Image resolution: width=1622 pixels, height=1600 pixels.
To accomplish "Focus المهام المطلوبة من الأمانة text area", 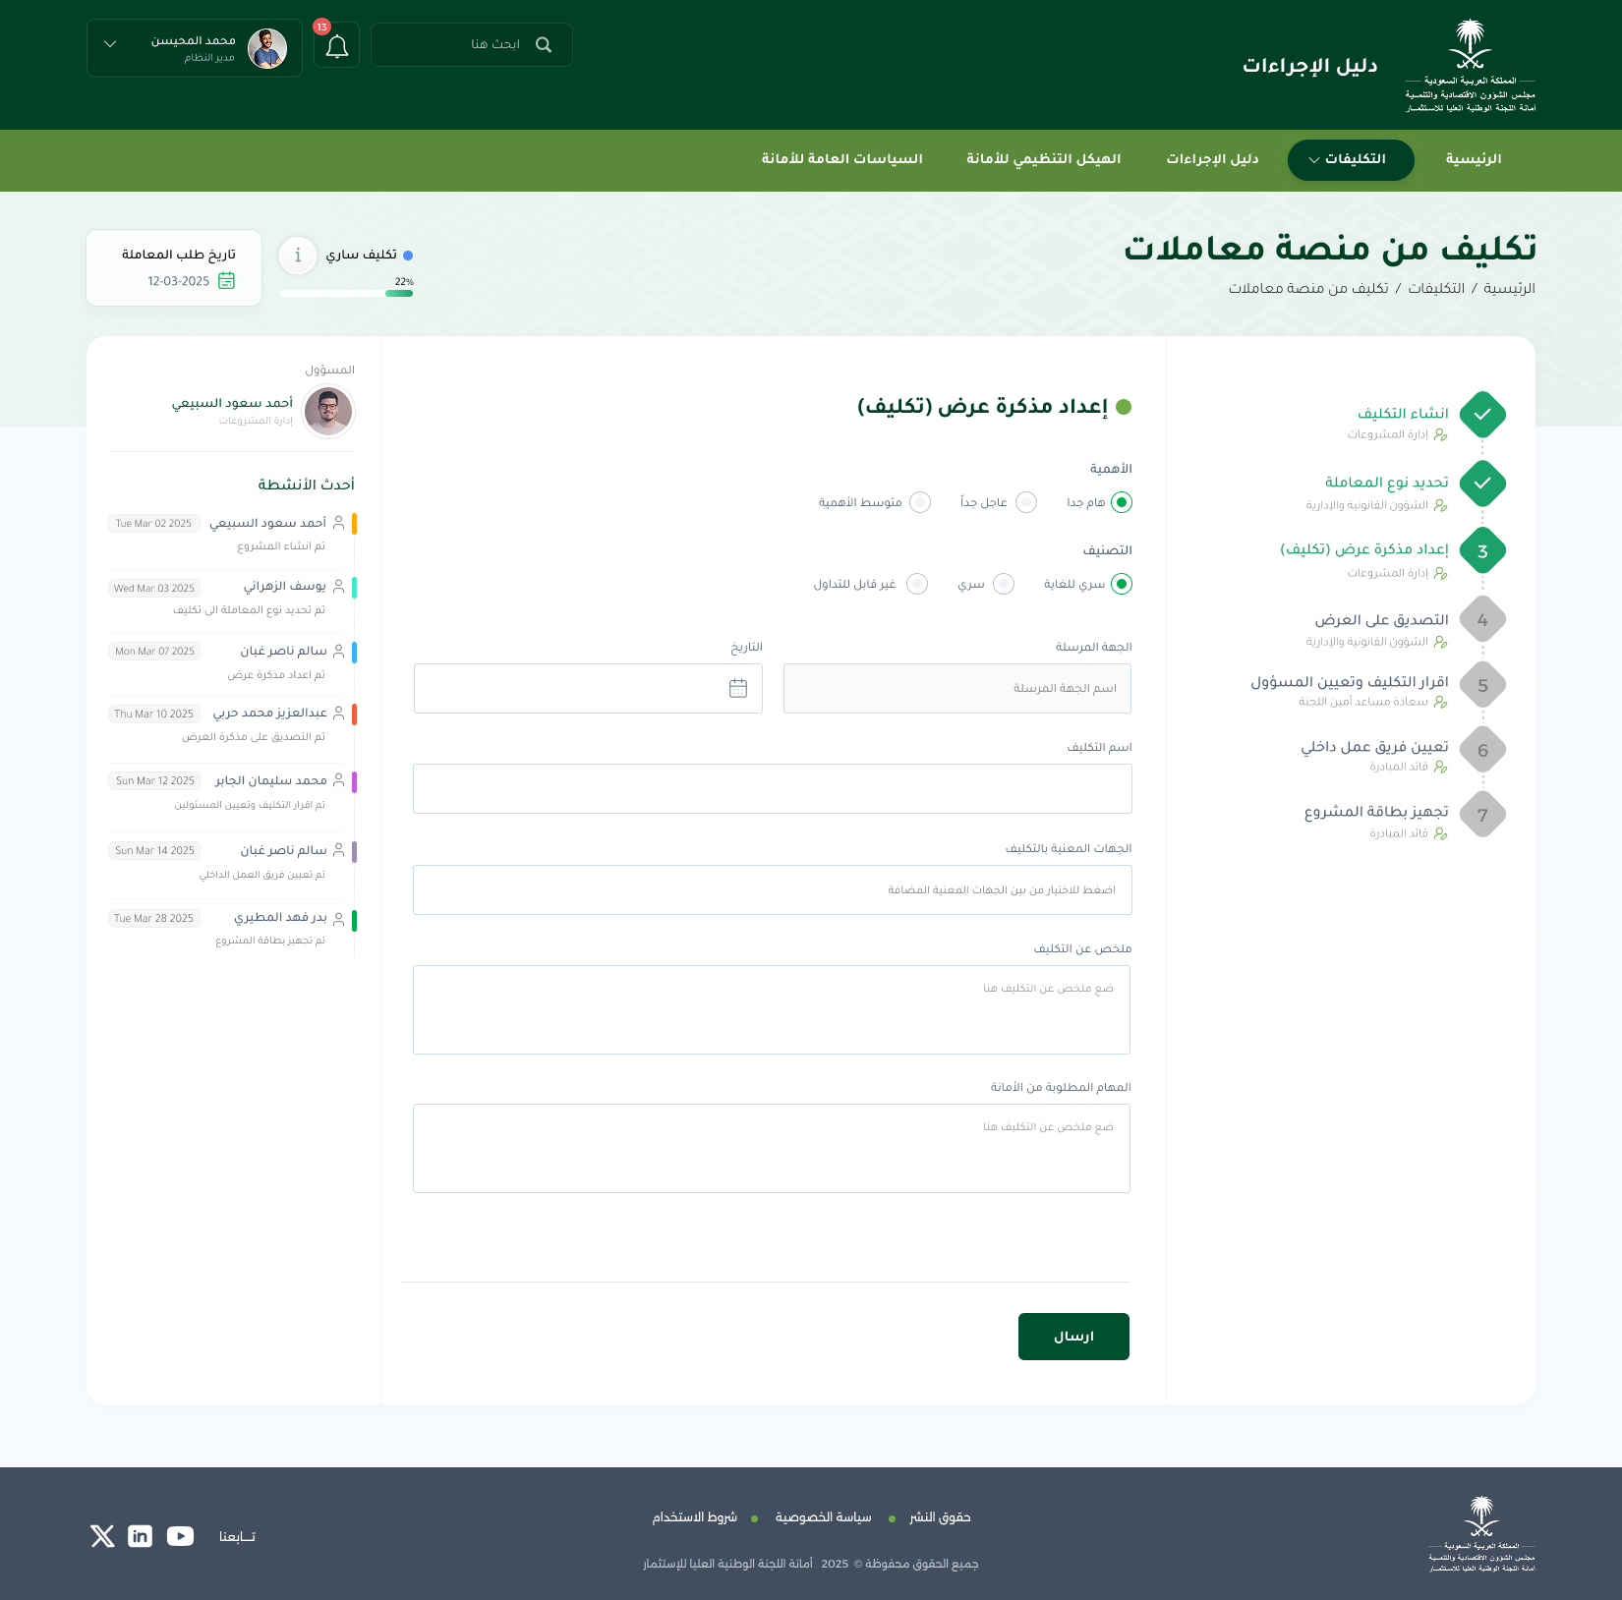I will [772, 1148].
